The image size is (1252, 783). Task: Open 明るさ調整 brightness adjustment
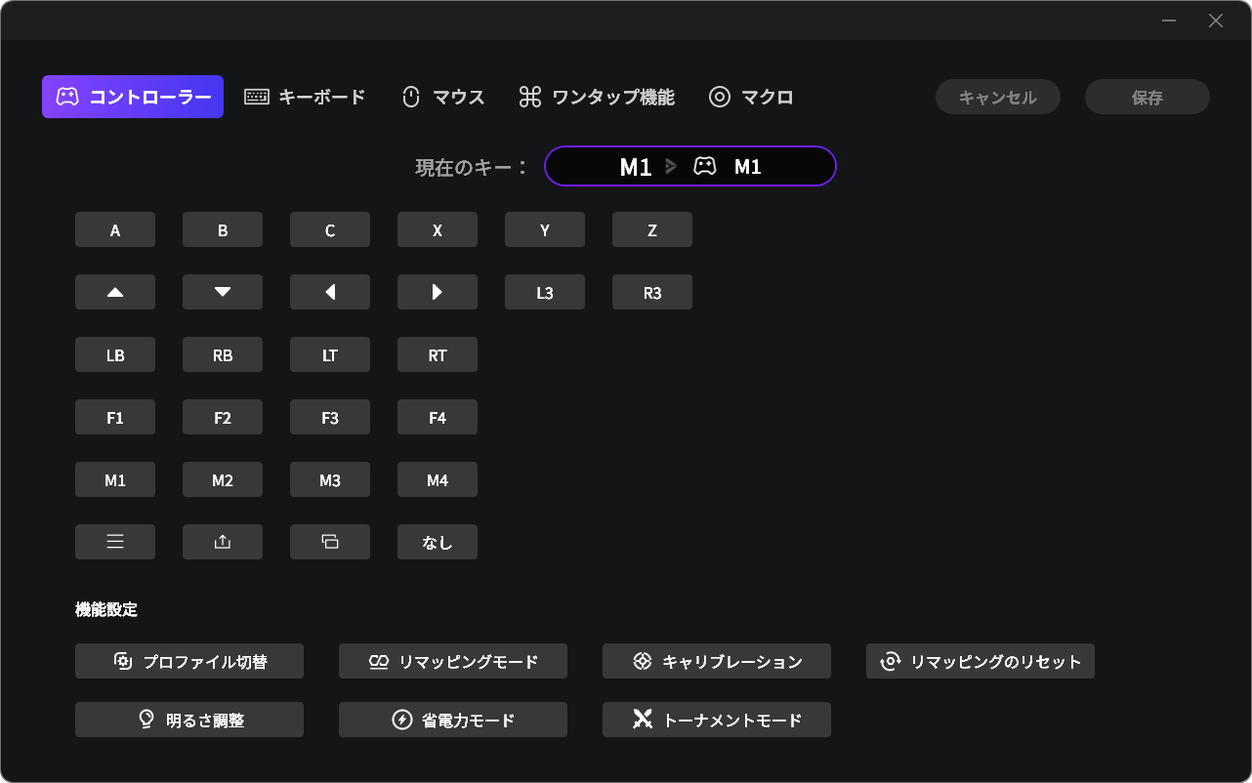pos(189,720)
